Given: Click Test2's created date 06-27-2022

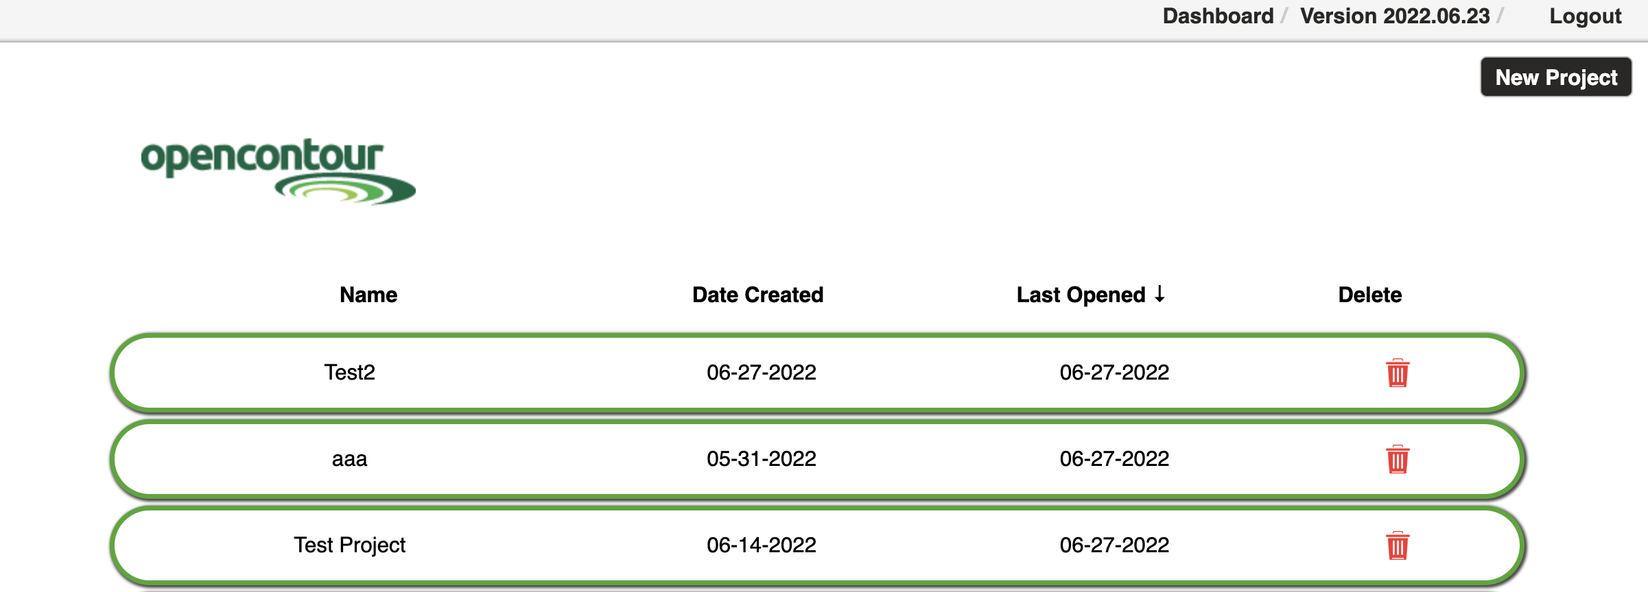Looking at the screenshot, I should pos(761,372).
